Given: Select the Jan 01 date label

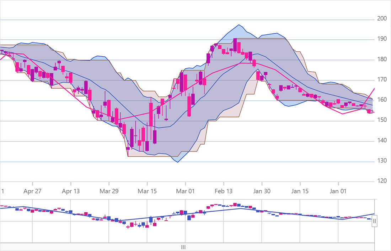Looking at the screenshot, I should 338,191.
